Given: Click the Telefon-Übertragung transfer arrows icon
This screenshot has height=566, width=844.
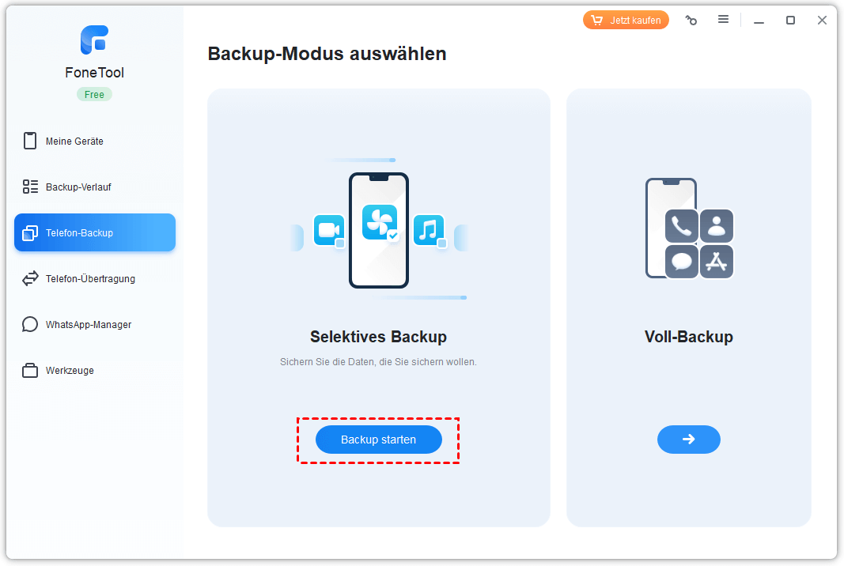Looking at the screenshot, I should click(x=30, y=279).
